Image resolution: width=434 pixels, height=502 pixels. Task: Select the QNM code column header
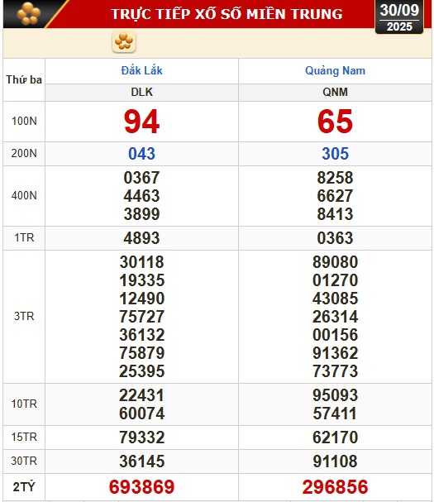click(x=335, y=92)
